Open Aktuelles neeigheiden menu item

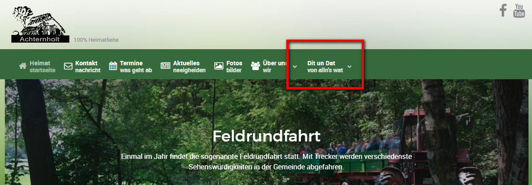point(183,66)
